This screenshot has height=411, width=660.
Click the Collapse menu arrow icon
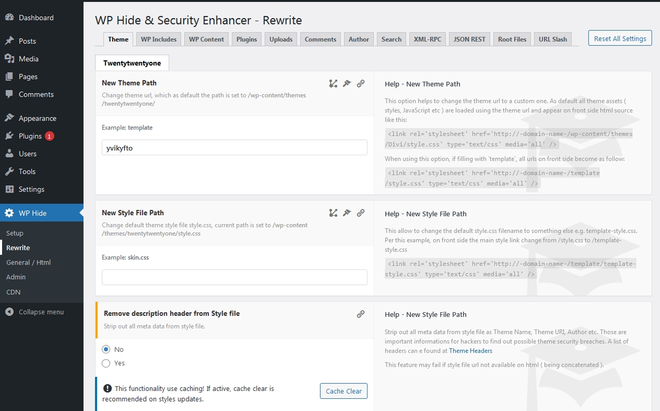click(x=10, y=312)
